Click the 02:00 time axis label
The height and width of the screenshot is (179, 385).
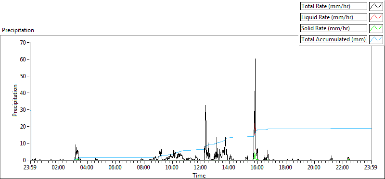[59, 168]
